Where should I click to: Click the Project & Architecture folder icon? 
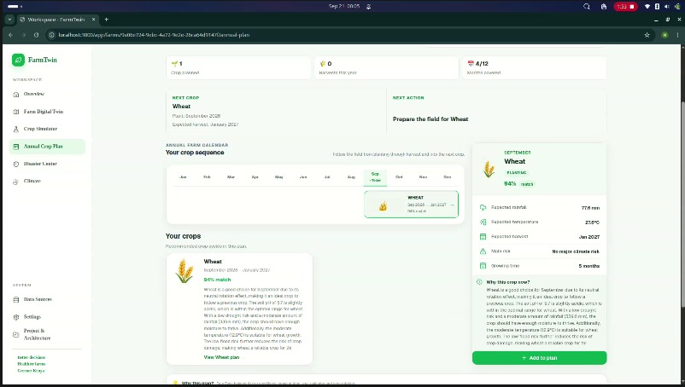tap(16, 335)
